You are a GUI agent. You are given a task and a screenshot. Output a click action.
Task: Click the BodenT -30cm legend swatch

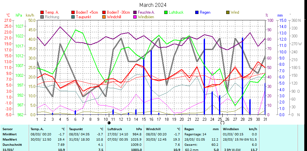(104, 12)
